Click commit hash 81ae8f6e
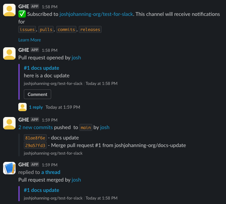 [x=35, y=138]
